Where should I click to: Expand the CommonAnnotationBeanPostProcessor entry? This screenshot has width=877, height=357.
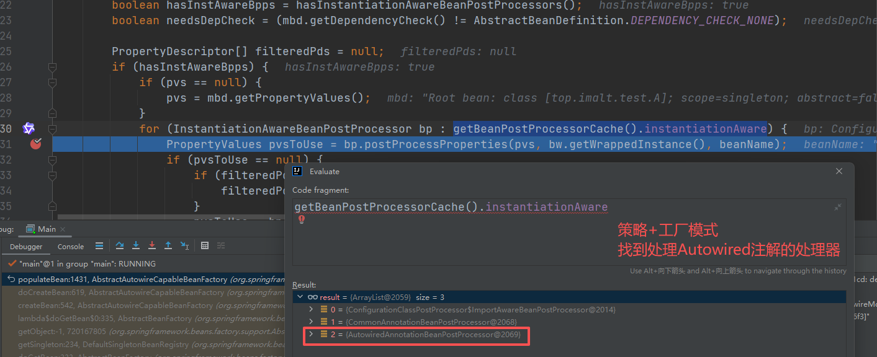(x=312, y=322)
